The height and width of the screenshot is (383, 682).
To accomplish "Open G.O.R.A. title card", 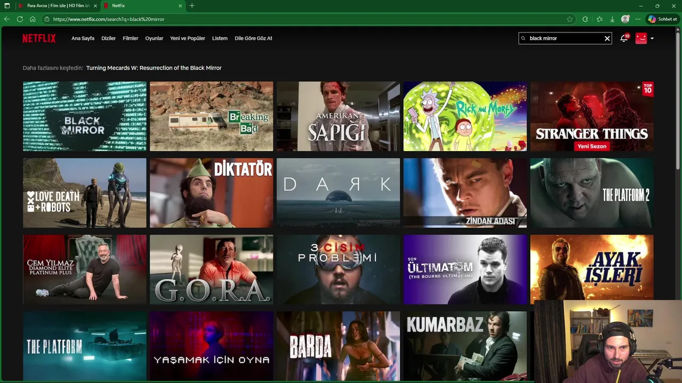I will (x=212, y=270).
